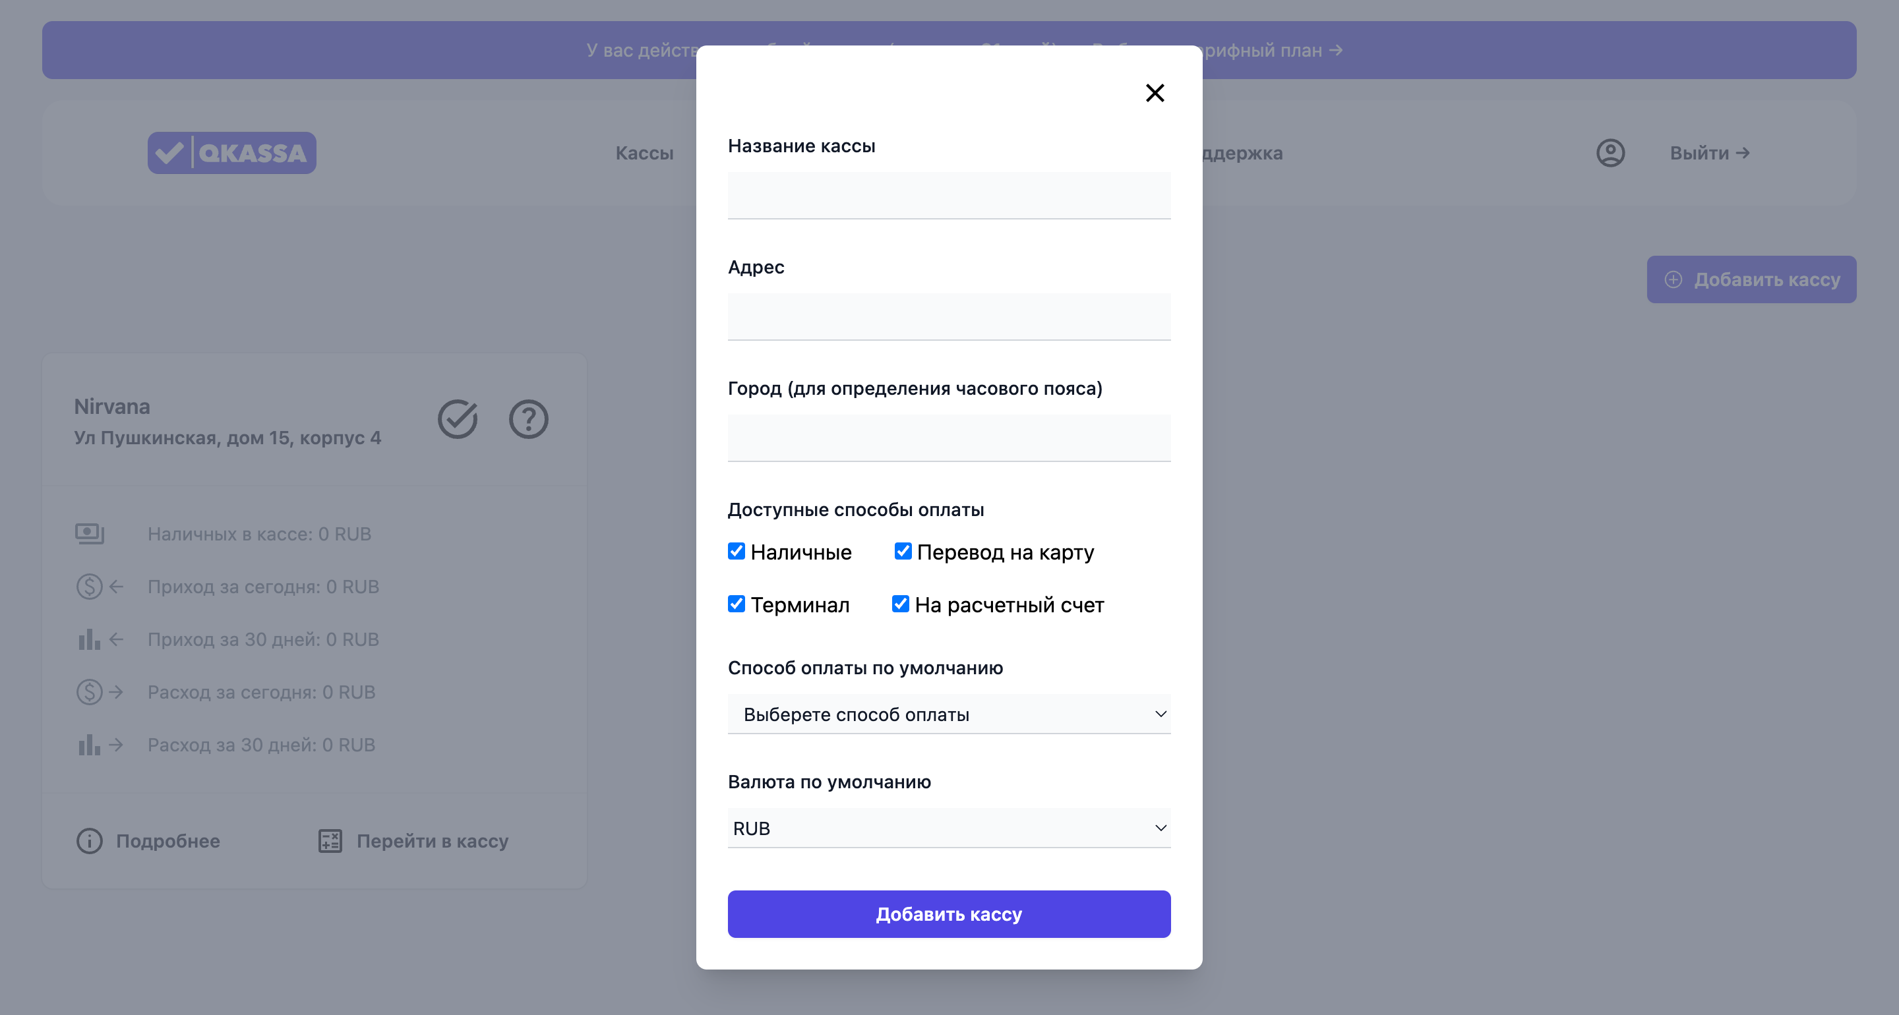This screenshot has height=1015, width=1899.
Task: Click the question mark help icon on Nirvana
Action: (x=527, y=420)
